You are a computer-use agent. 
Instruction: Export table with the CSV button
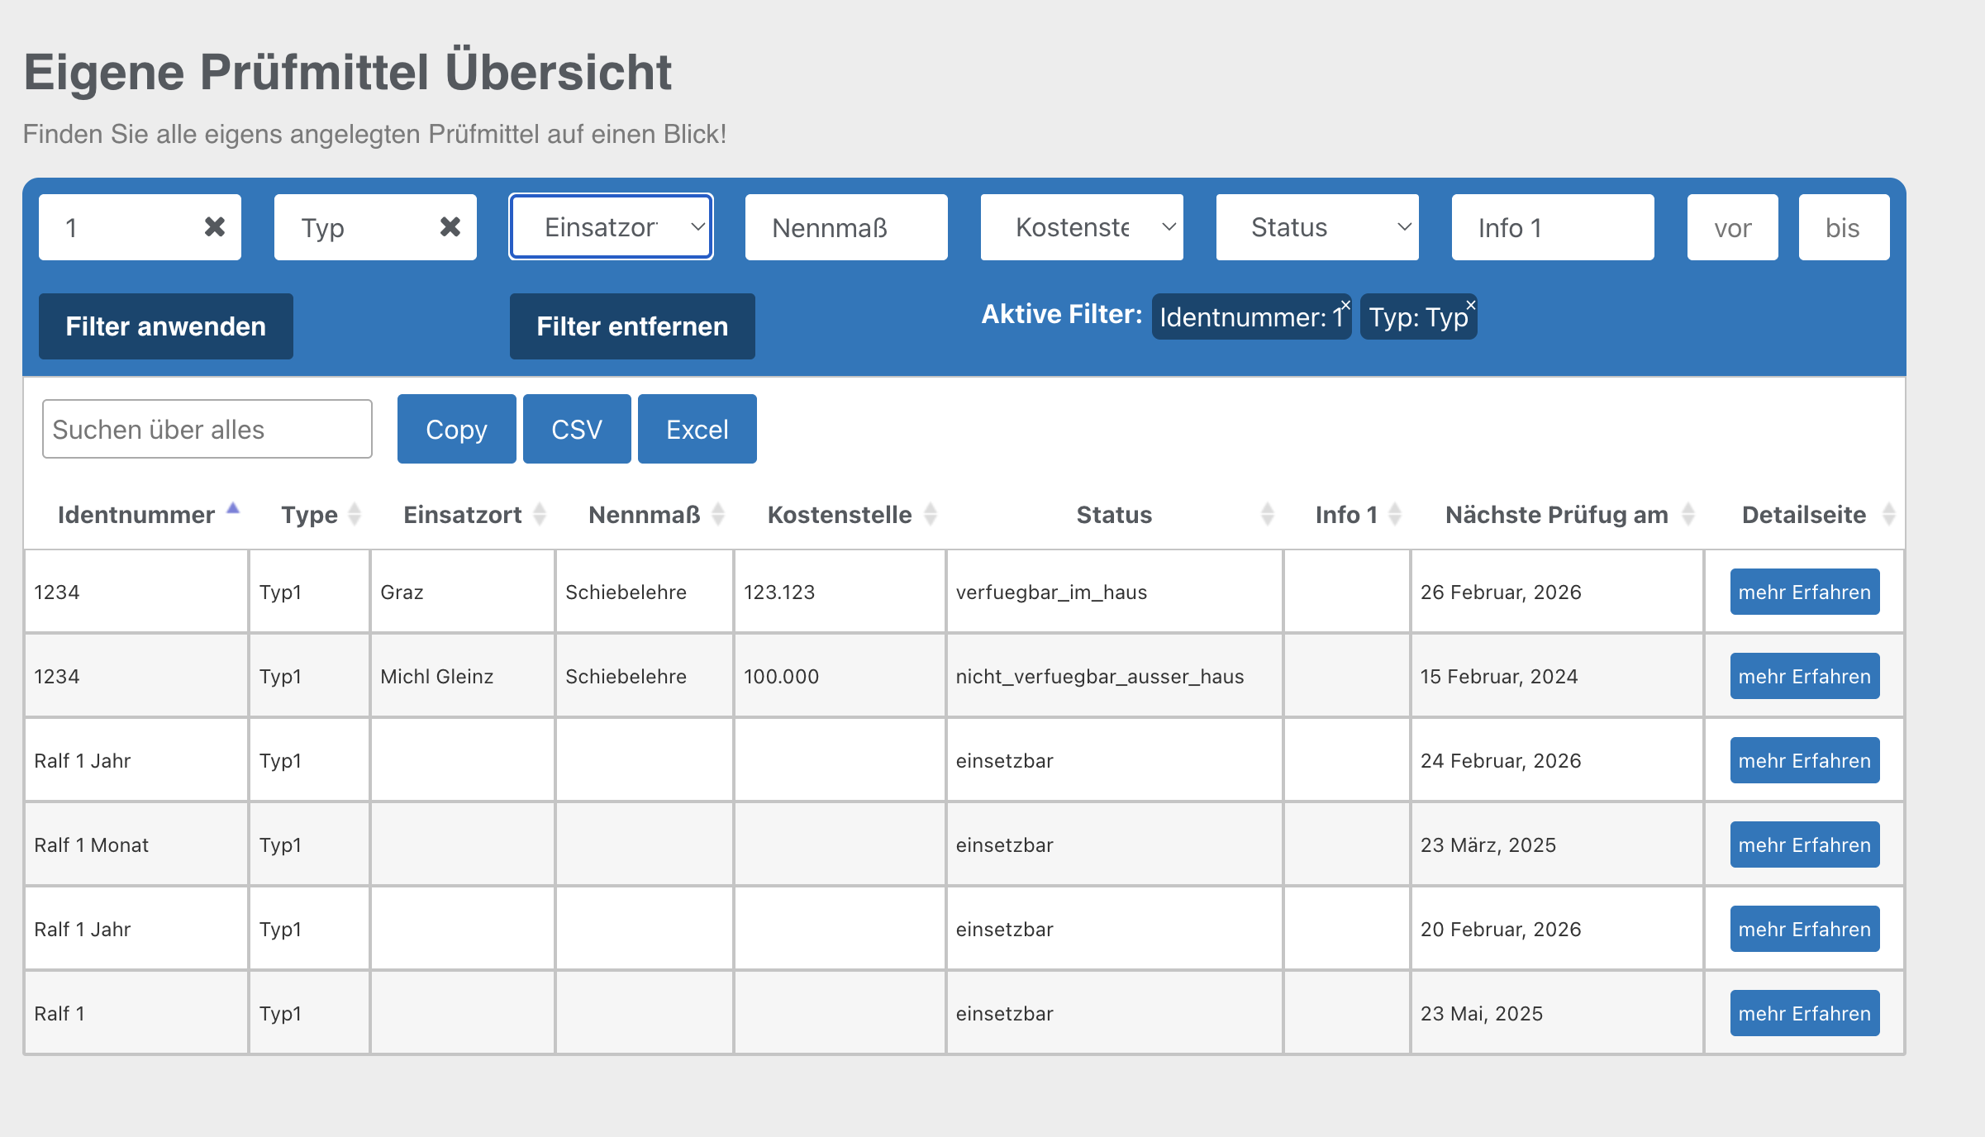point(577,429)
